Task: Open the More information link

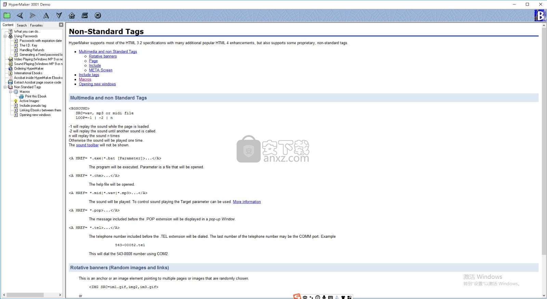Action: pyautogui.click(x=247, y=202)
